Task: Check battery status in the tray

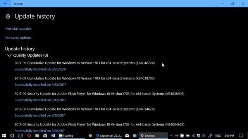Action: [188, 136]
